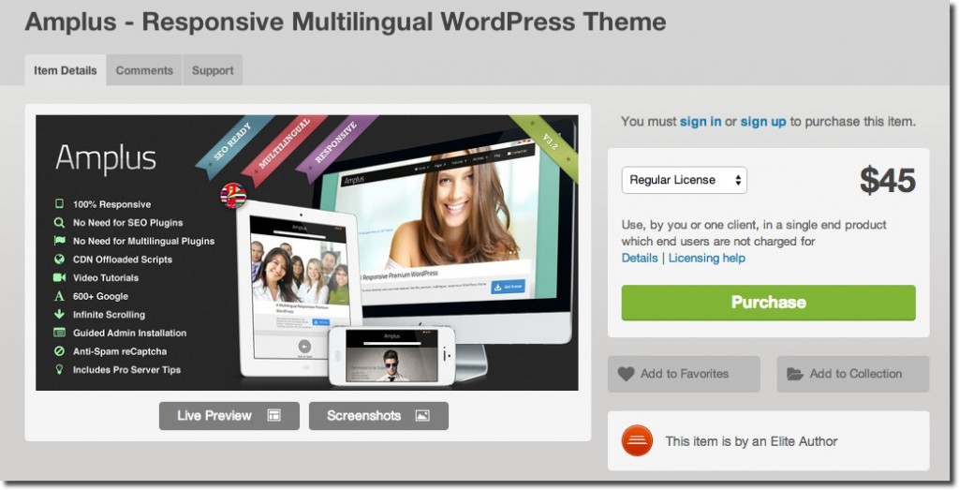Click the Elite Author badge icon
This screenshot has height=490, width=959.
637,440
